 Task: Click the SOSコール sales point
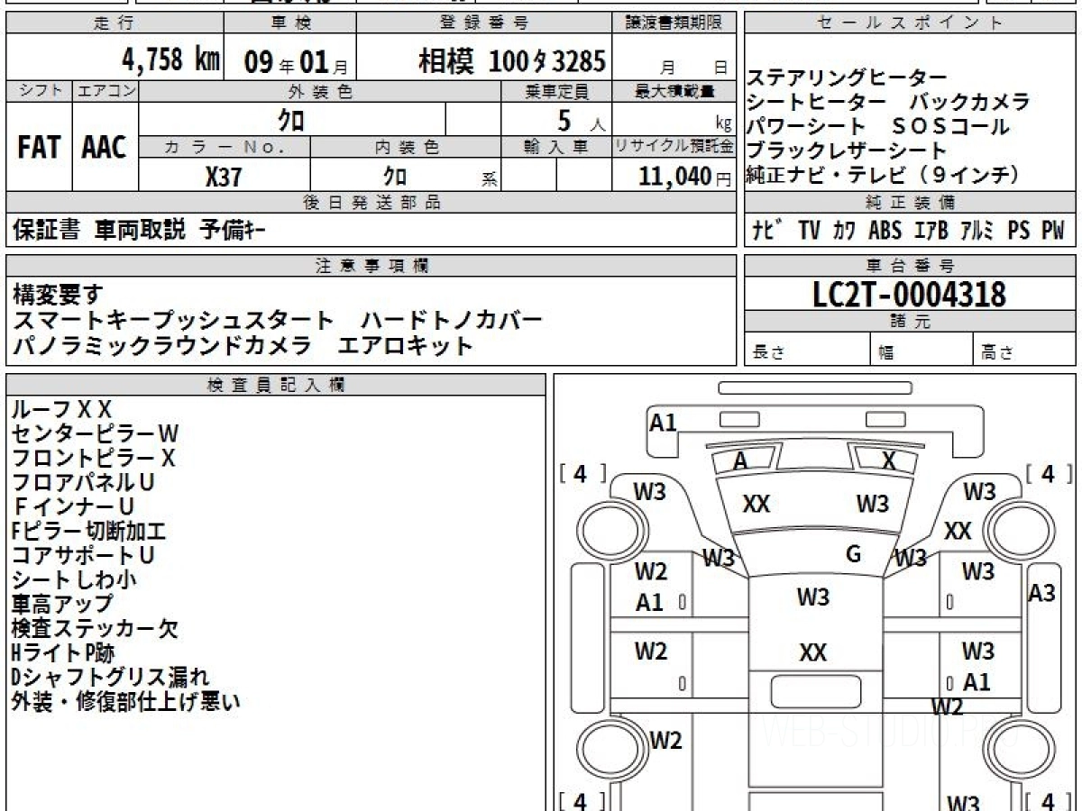pyautogui.click(x=950, y=126)
